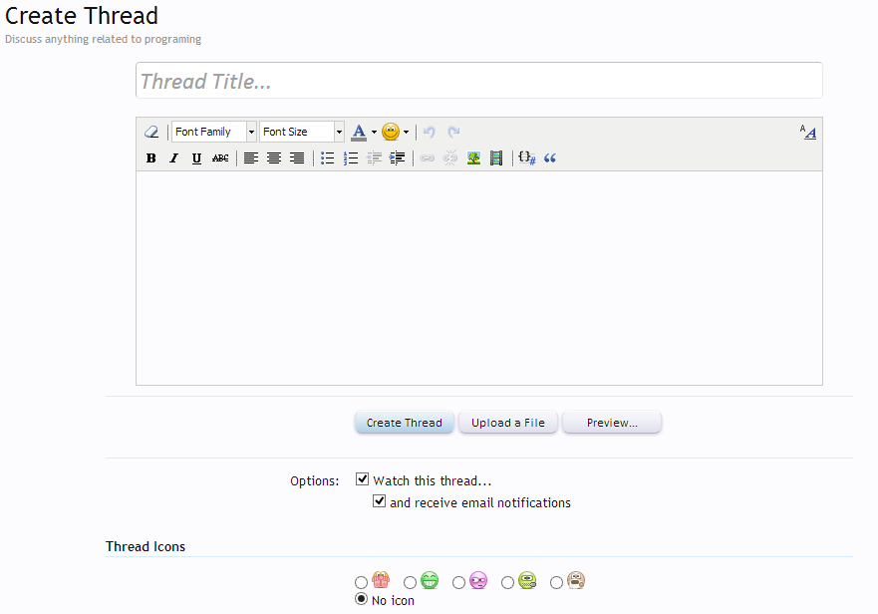The image size is (878, 614).
Task: Switch editor mode with the top-right A icon
Action: (x=807, y=132)
